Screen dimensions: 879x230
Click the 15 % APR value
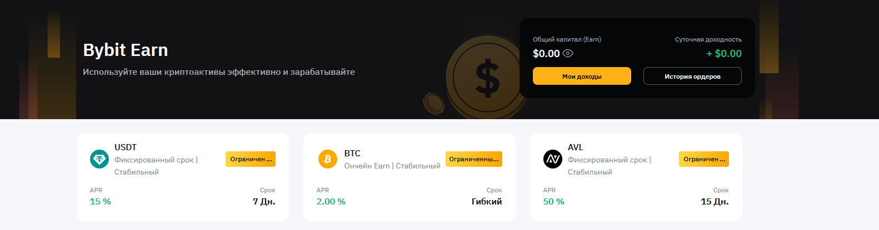(x=101, y=202)
